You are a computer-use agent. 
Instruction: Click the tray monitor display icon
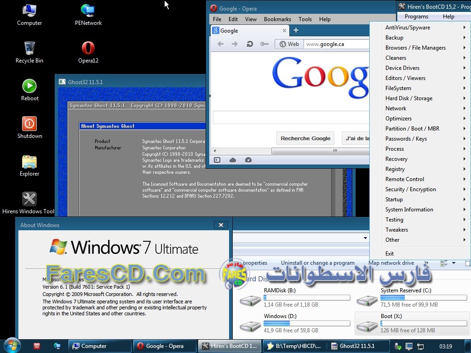(x=409, y=347)
